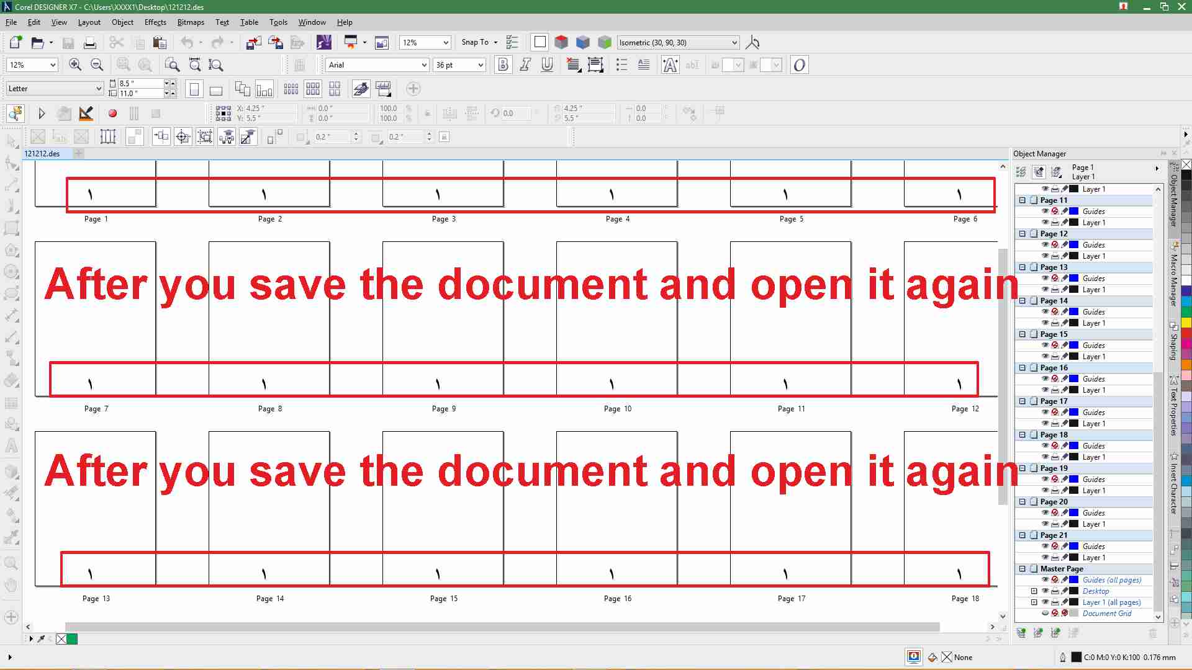
Task: Click New Layer icon at Object Manager bottom
Action: (x=1021, y=633)
